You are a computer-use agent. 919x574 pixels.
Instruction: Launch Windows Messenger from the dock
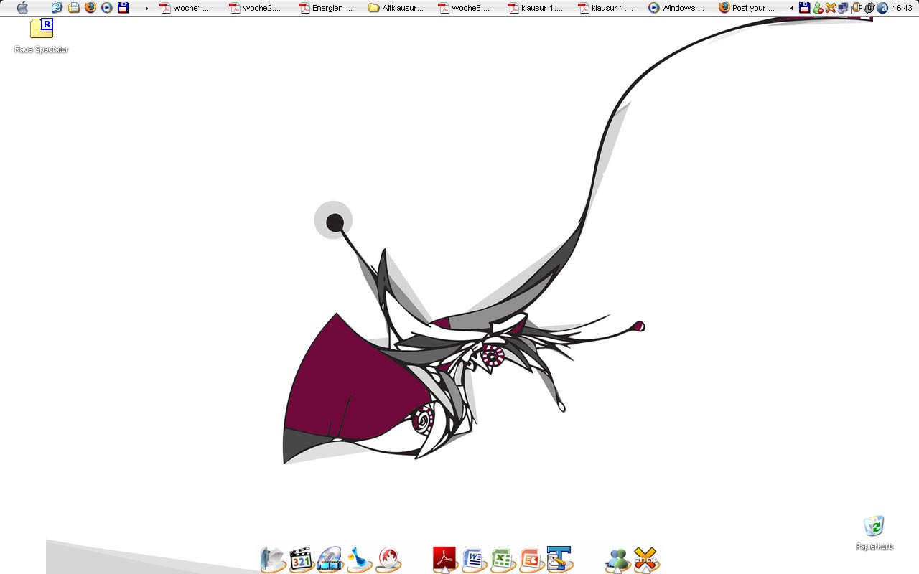(617, 560)
